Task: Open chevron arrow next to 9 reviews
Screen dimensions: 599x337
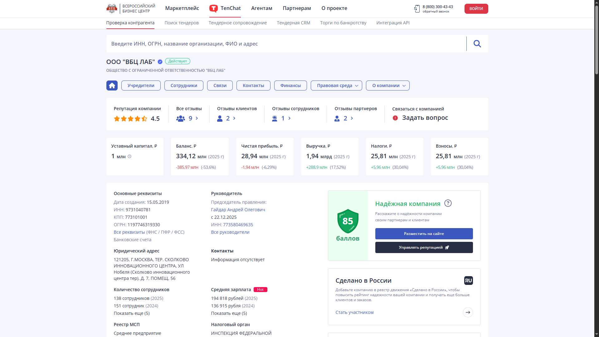Action: click(197, 118)
